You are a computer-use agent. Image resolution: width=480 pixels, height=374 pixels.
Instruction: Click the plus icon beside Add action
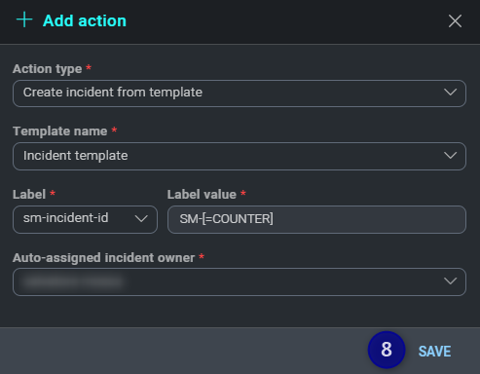(x=24, y=19)
